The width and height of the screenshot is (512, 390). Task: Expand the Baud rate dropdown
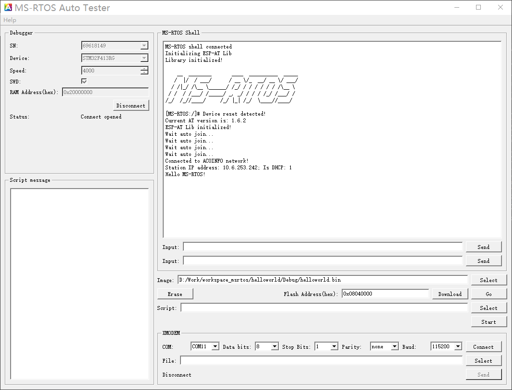click(457, 346)
